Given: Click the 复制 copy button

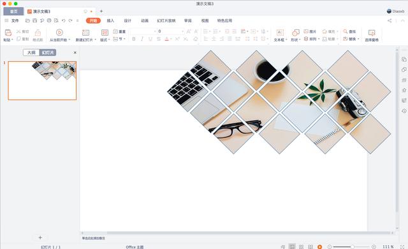Looking at the screenshot, I should click(23, 39).
